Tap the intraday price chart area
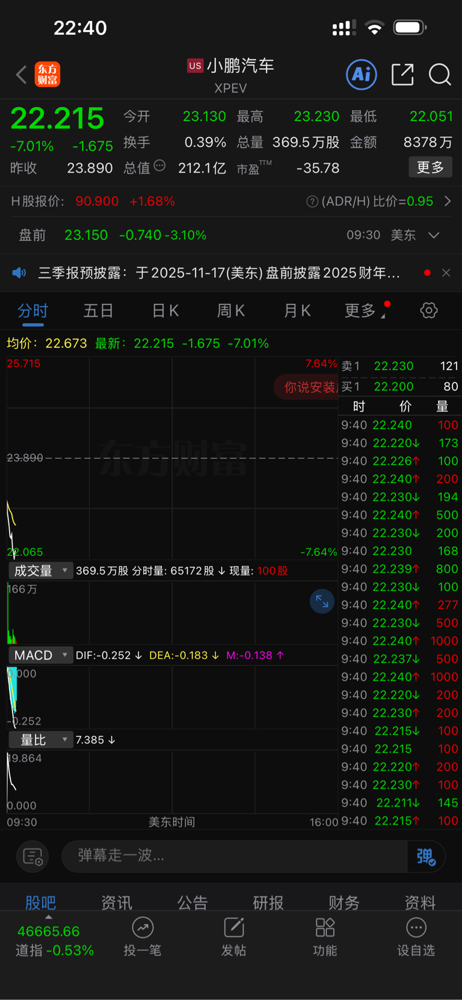Screen dimensions: 462x1000 click(x=172, y=458)
